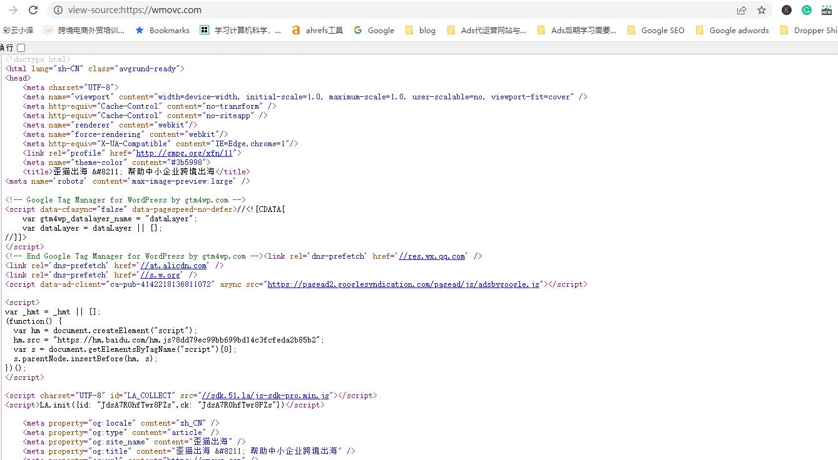This screenshot has height=460, width=838.
Task: Open the blog bookmarks folder
Action: 421,30
